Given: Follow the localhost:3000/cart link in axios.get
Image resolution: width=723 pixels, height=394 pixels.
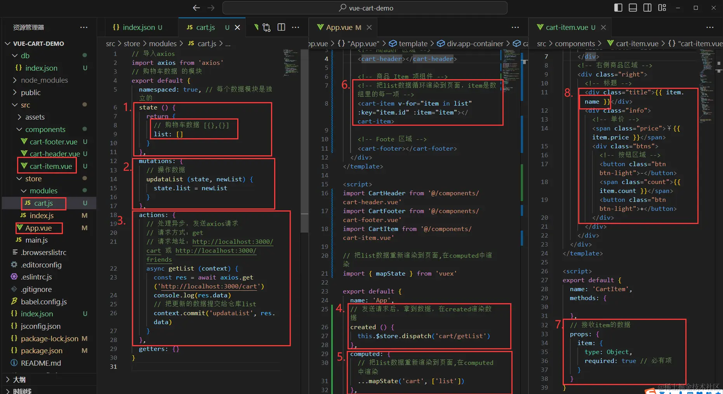Looking at the screenshot, I should point(209,286).
